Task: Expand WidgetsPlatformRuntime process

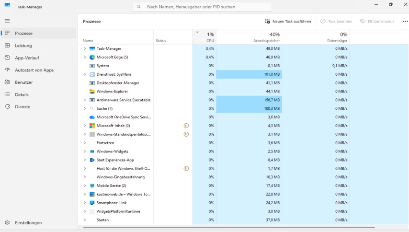Action: 85,211
